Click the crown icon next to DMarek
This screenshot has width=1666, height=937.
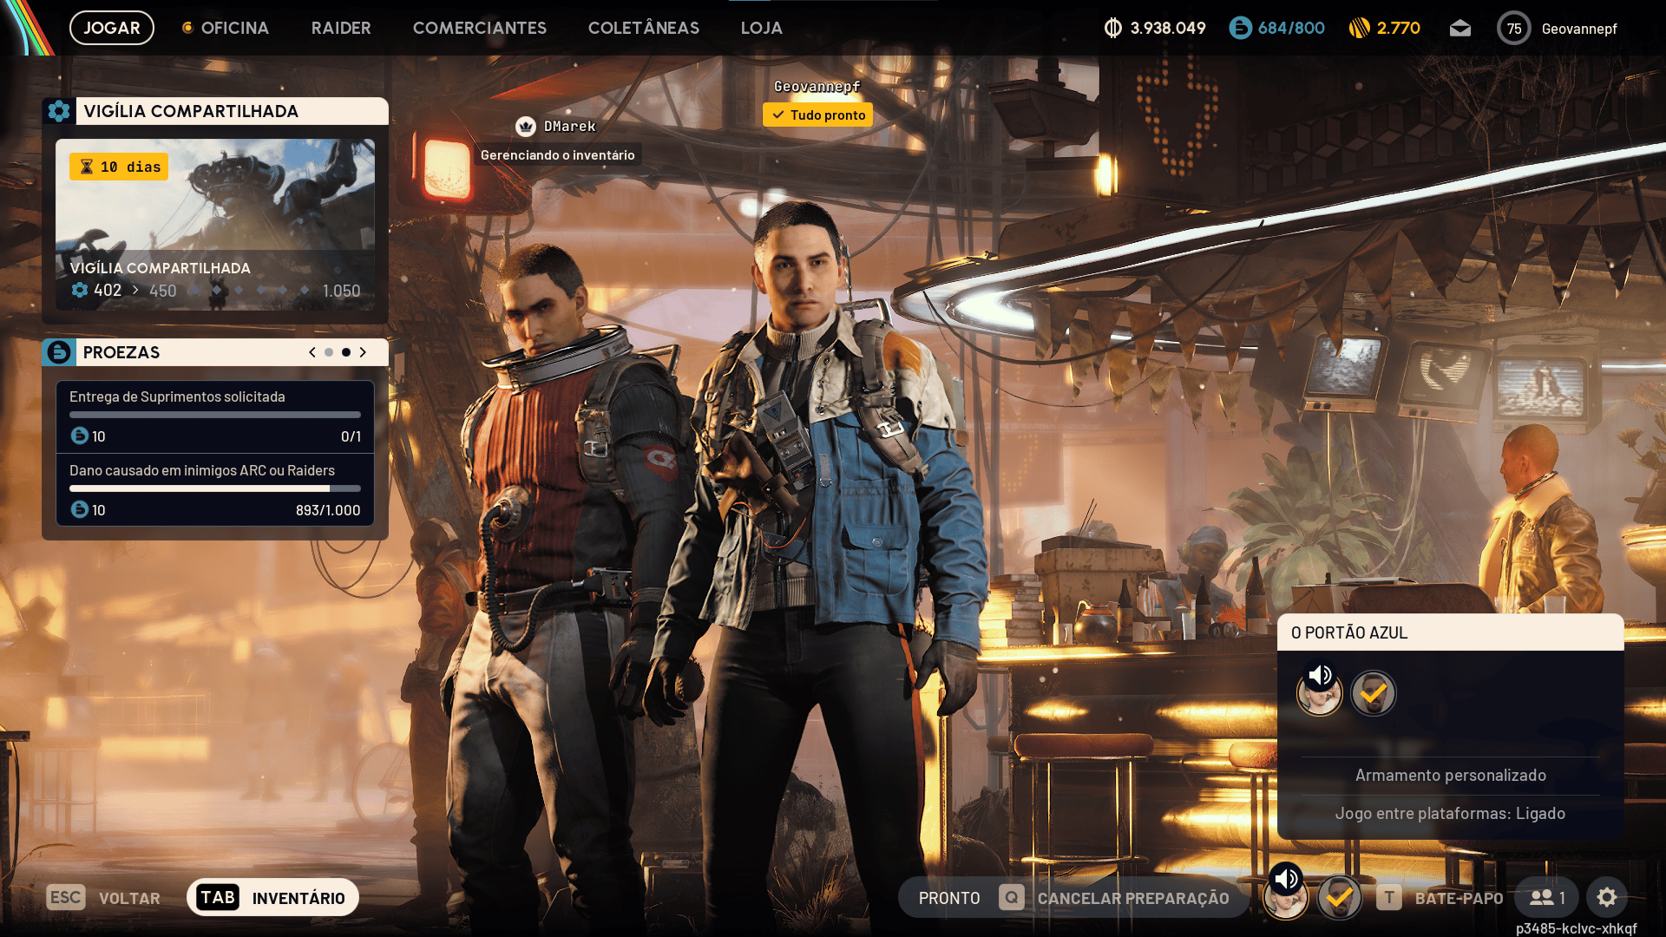click(x=526, y=127)
